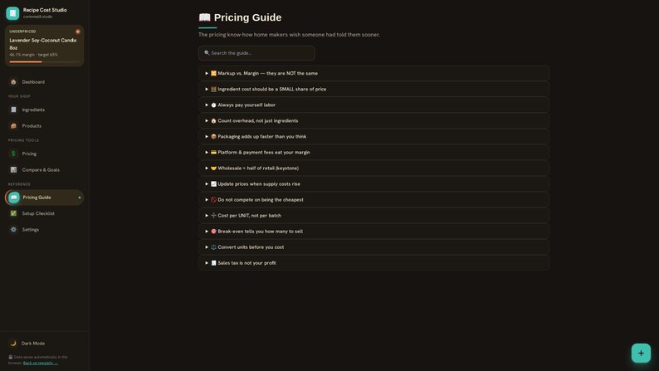This screenshot has height=371, width=659.
Task: Expand Markup vs. Margin section
Action: click(x=373, y=73)
